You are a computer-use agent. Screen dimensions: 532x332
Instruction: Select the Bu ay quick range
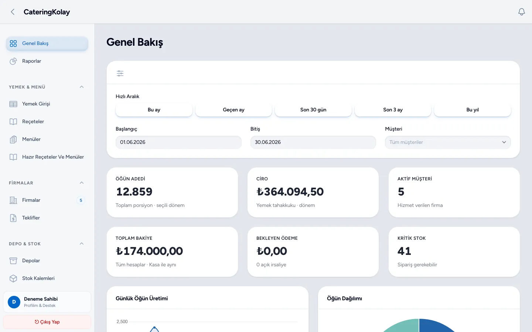(154, 110)
